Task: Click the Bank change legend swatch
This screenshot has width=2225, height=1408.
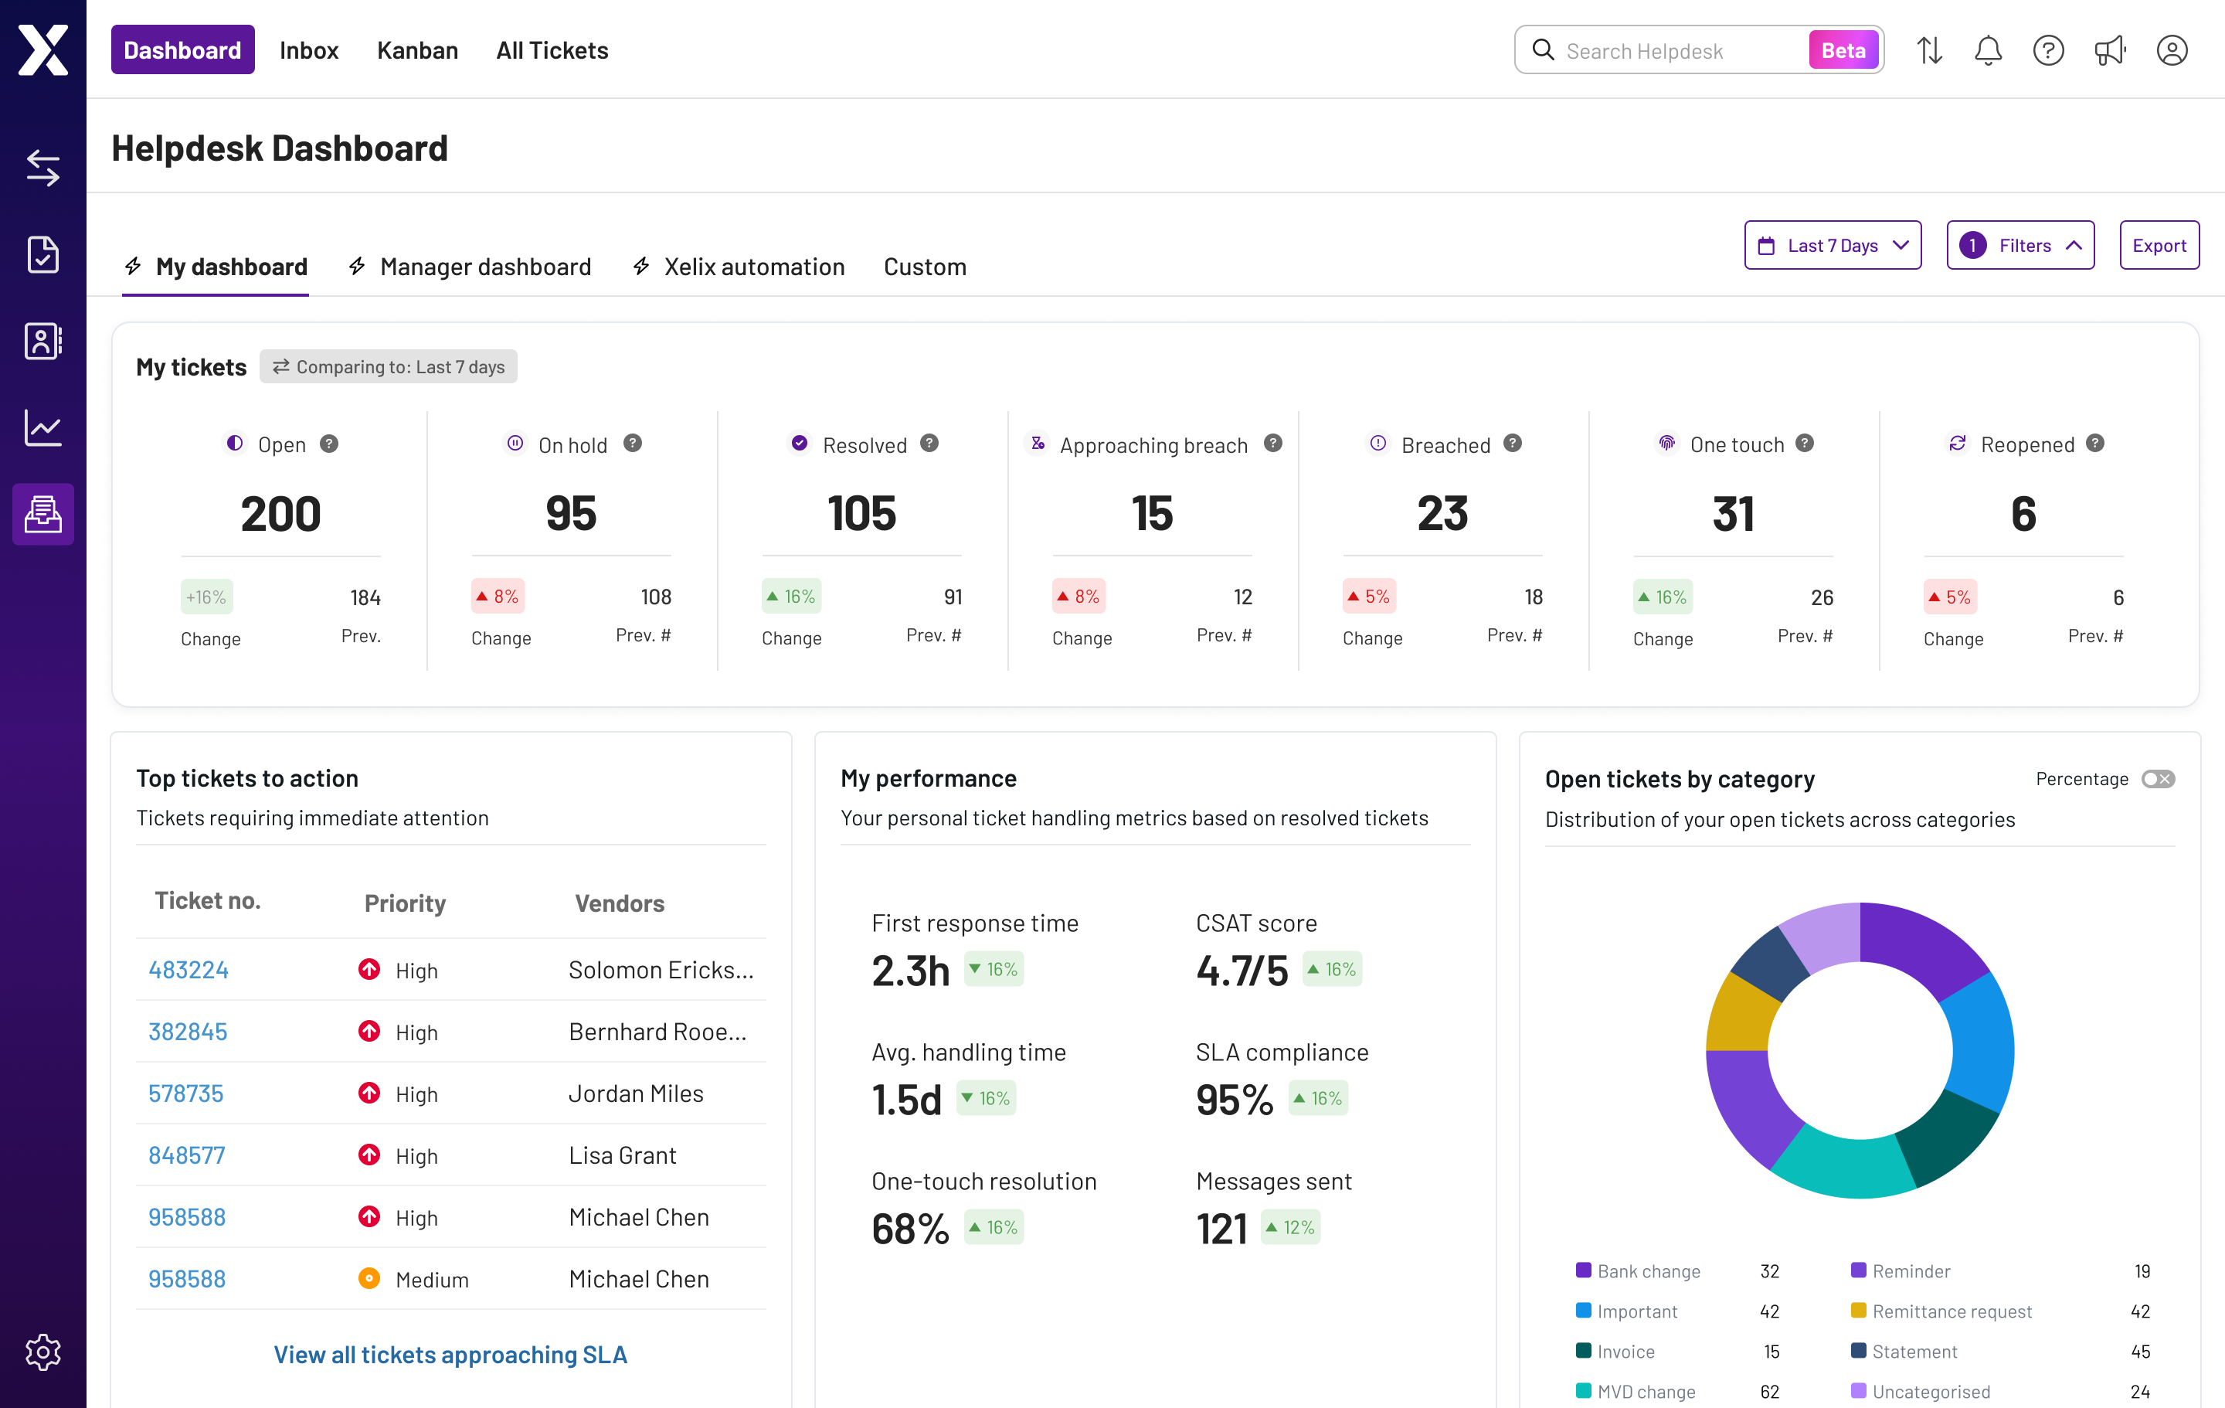Action: pyautogui.click(x=1583, y=1270)
